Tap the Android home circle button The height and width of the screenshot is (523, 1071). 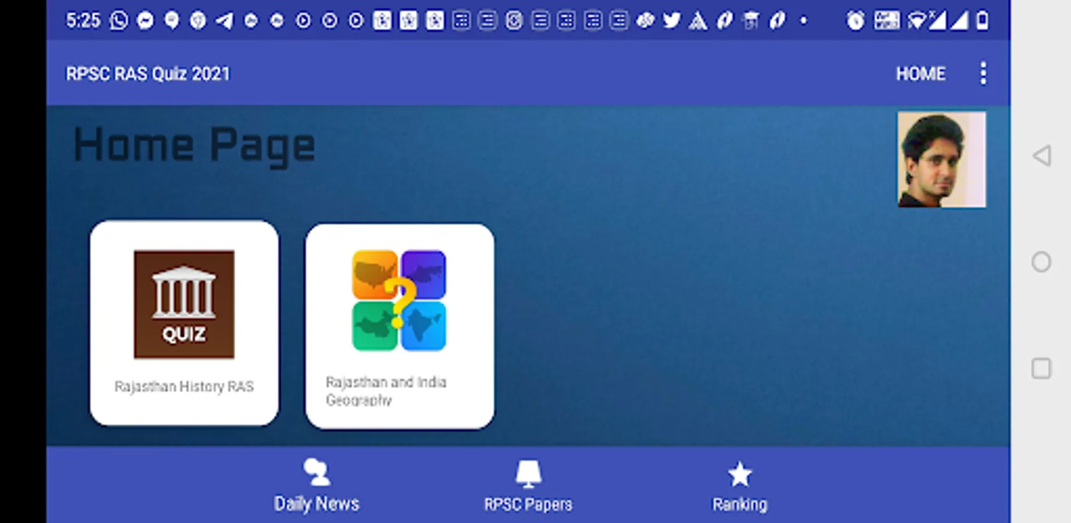[1041, 262]
